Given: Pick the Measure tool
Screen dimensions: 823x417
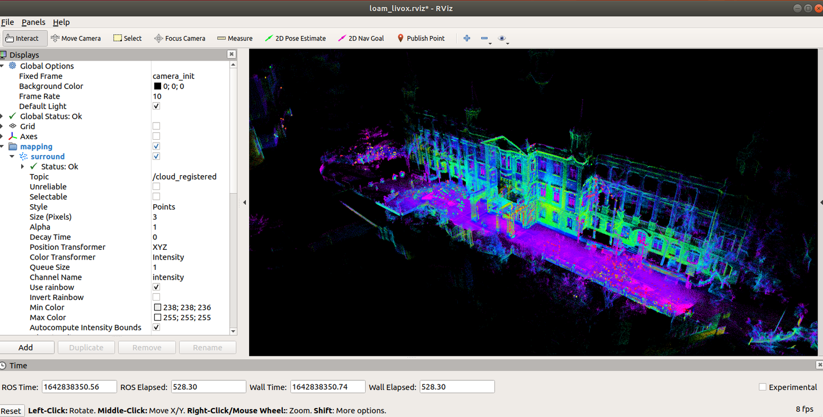Looking at the screenshot, I should (235, 38).
